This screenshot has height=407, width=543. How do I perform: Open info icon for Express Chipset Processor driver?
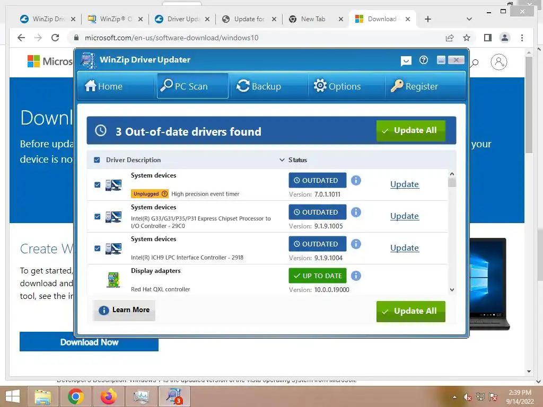point(356,212)
